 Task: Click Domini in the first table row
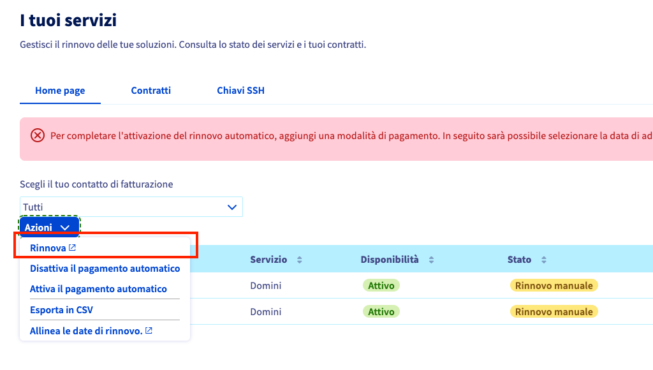pos(266,285)
